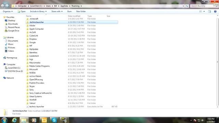Select the NVIDIA folder
Image resolution: width=219 pixels, height=123 pixels.
pos(33,73)
